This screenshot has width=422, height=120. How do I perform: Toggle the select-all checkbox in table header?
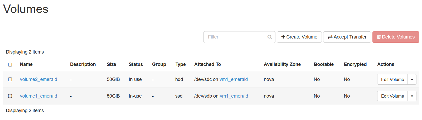(10, 65)
